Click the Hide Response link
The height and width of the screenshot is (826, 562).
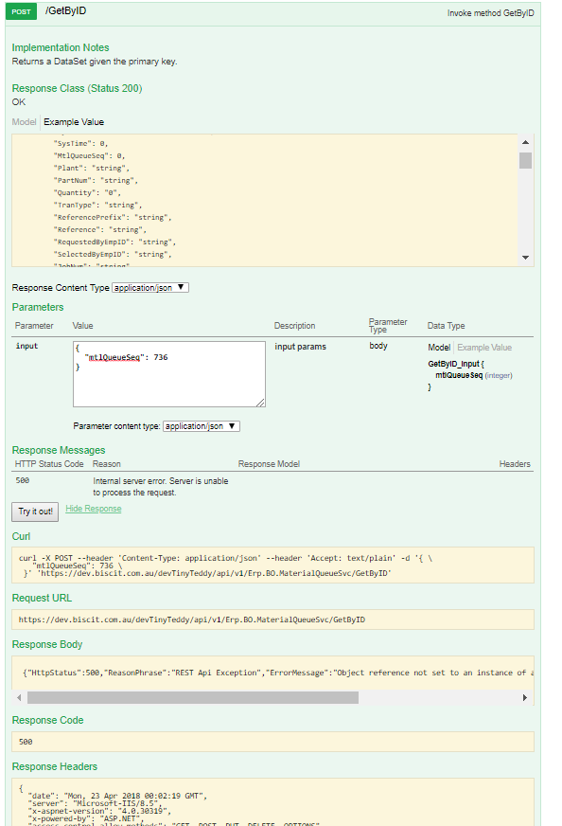[x=93, y=509]
